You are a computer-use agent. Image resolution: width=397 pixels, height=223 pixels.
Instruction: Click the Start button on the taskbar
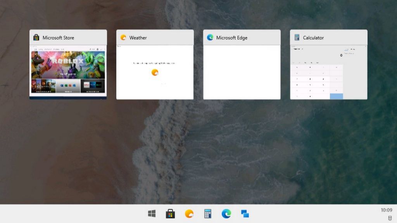click(152, 214)
